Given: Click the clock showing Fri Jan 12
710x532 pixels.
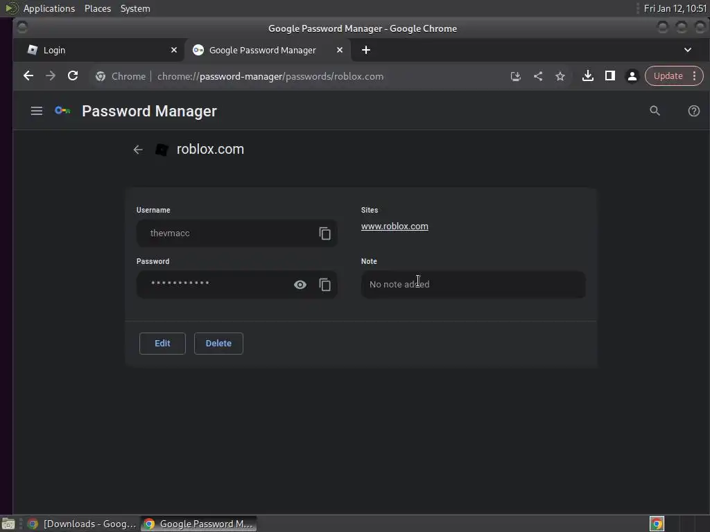Looking at the screenshot, I should point(675,8).
